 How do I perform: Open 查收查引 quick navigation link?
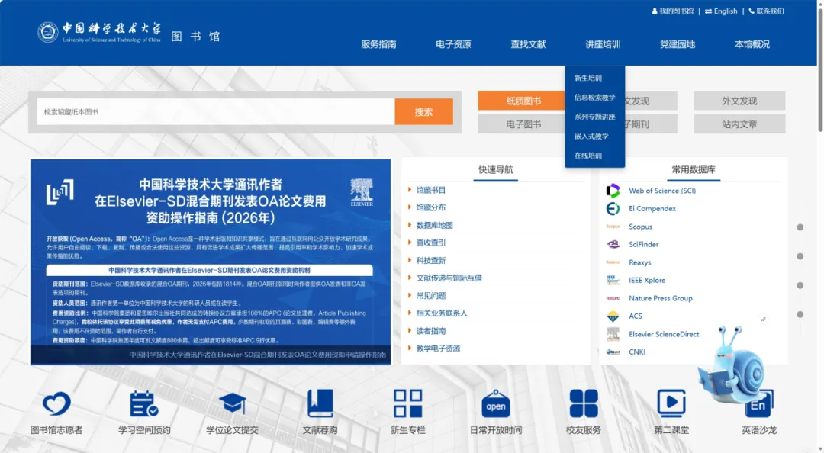click(431, 243)
